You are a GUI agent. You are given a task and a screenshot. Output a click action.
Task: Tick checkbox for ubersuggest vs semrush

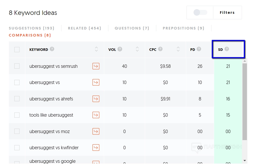(x=17, y=66)
